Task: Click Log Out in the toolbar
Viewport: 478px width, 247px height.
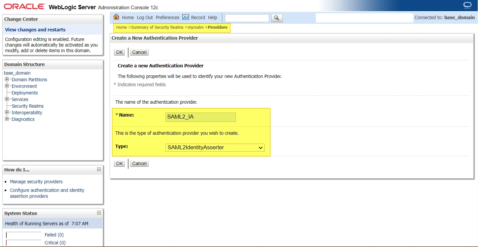Action: [x=145, y=18]
